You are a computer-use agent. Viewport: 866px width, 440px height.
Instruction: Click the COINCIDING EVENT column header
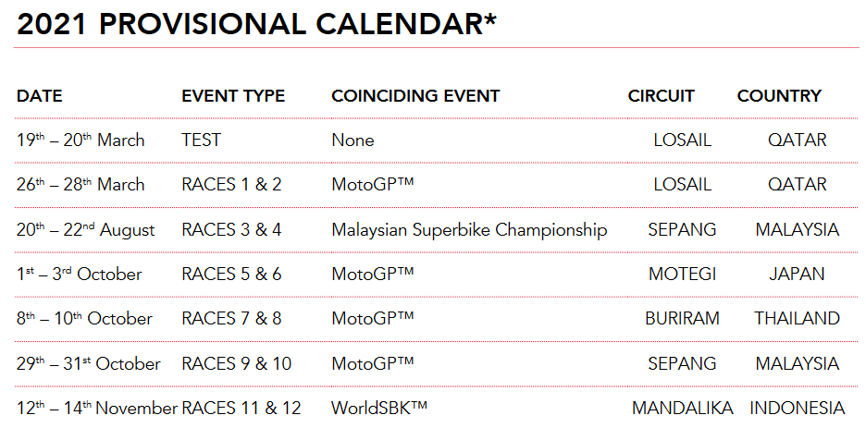click(x=415, y=96)
